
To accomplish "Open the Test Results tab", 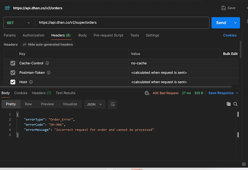I will coord(65,93).
